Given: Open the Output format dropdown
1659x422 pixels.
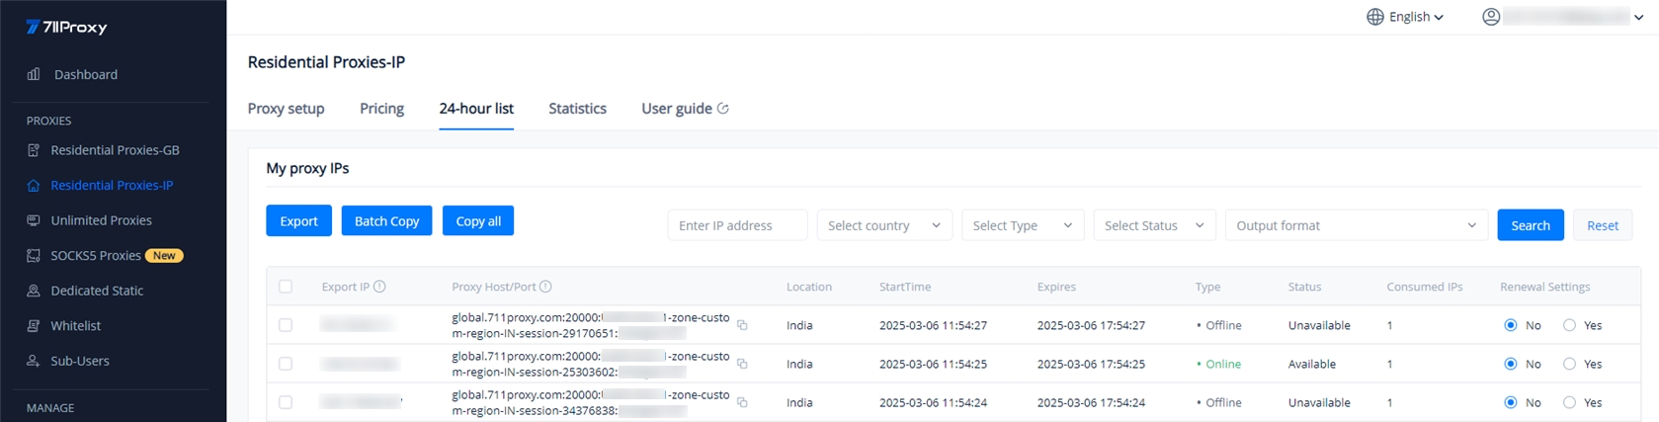Looking at the screenshot, I should [x=1356, y=225].
